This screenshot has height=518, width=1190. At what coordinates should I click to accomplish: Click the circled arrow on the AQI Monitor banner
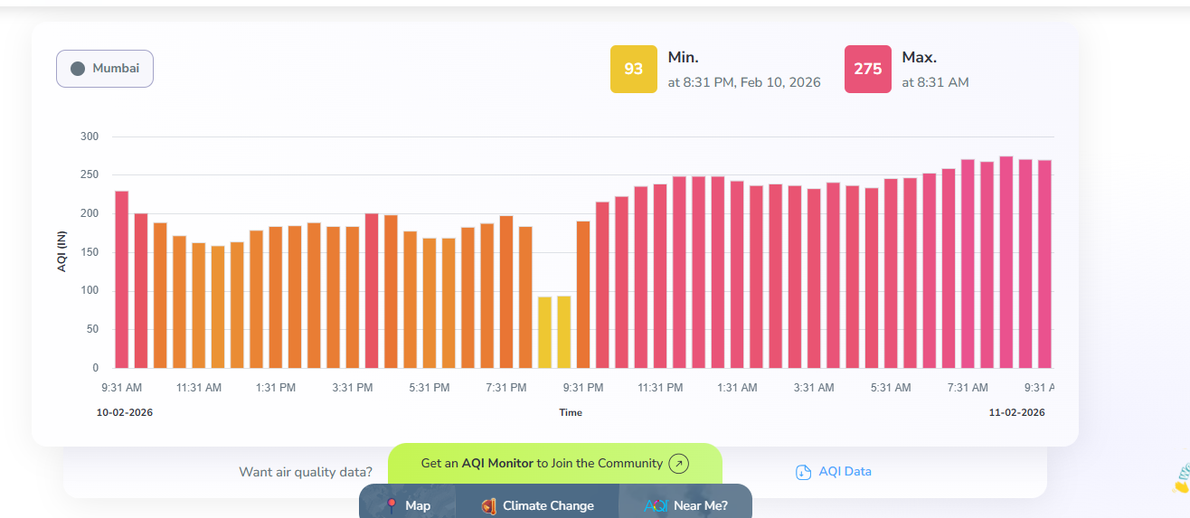[679, 464]
